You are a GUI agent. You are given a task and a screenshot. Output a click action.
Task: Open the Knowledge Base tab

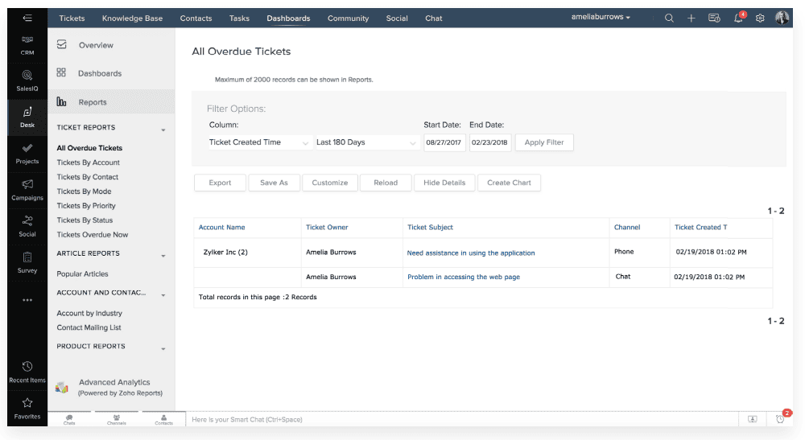(132, 18)
